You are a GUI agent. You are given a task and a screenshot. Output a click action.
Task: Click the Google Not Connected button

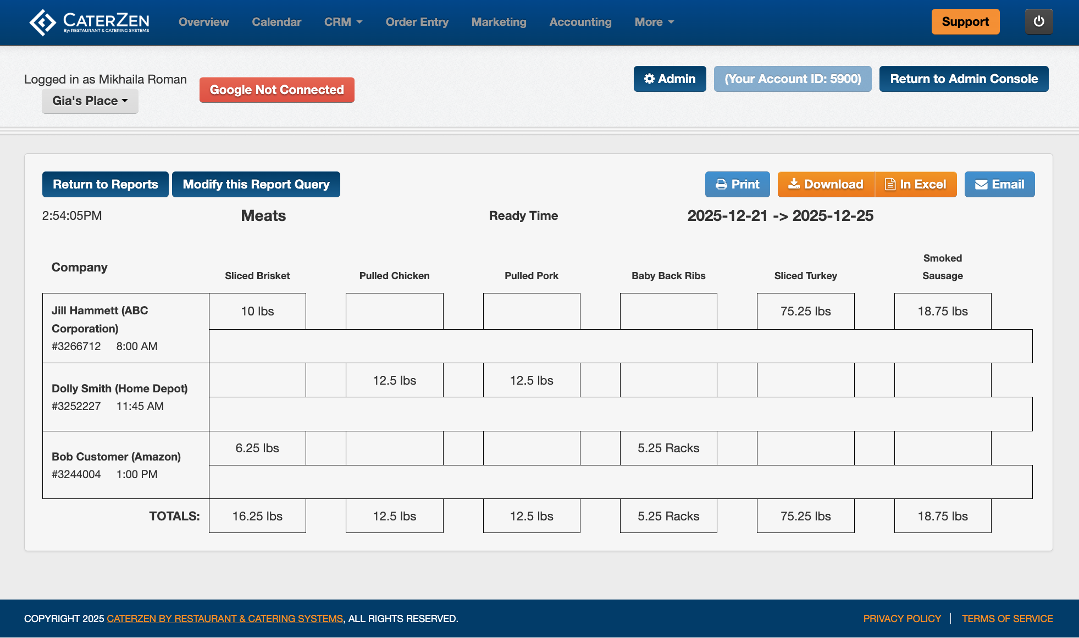[276, 90]
